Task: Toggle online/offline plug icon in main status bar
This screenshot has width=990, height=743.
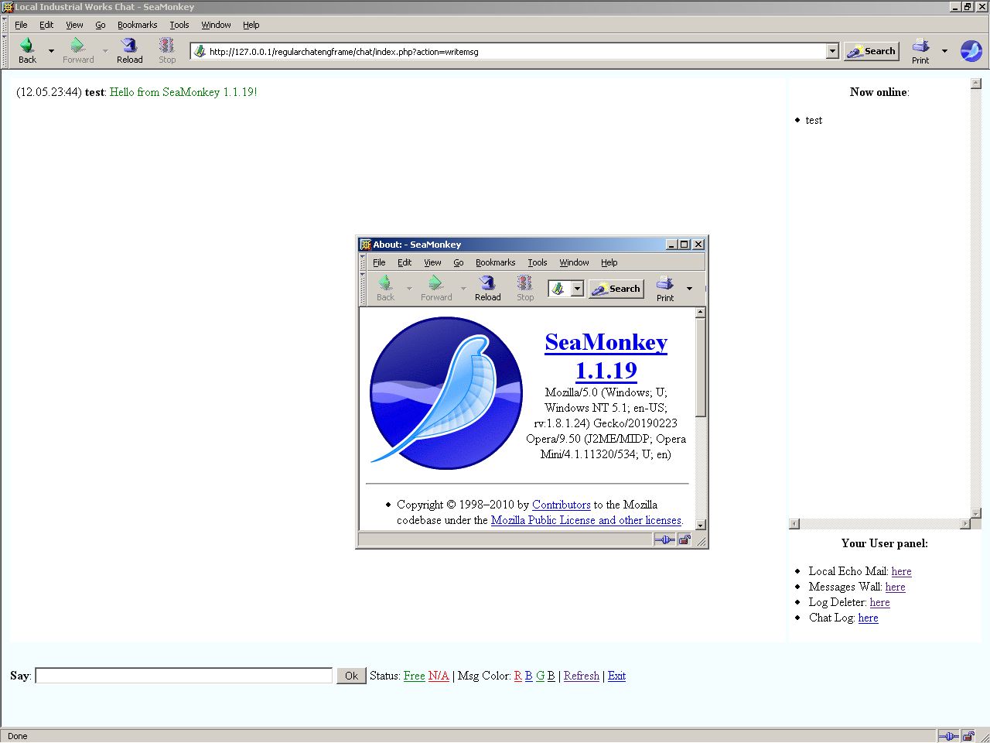Action: click(947, 736)
